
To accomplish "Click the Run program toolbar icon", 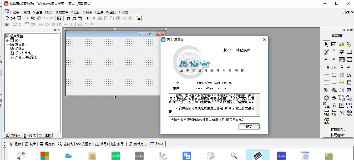I will pos(87,18).
